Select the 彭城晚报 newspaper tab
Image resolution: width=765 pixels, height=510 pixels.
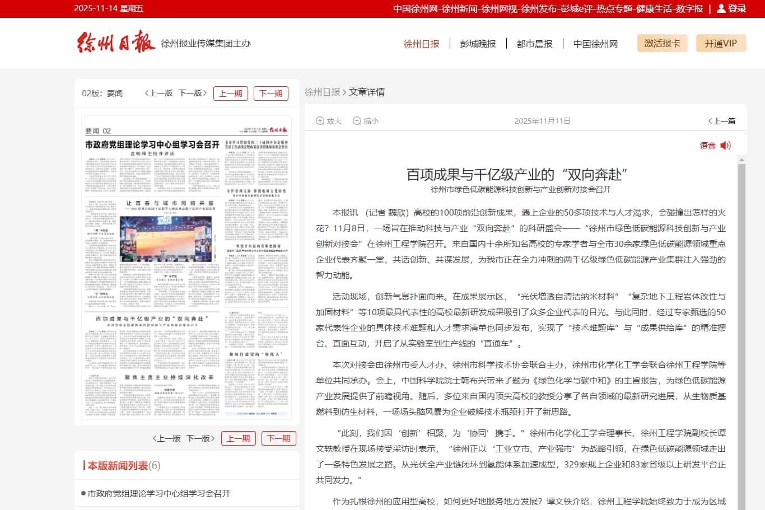tap(478, 44)
